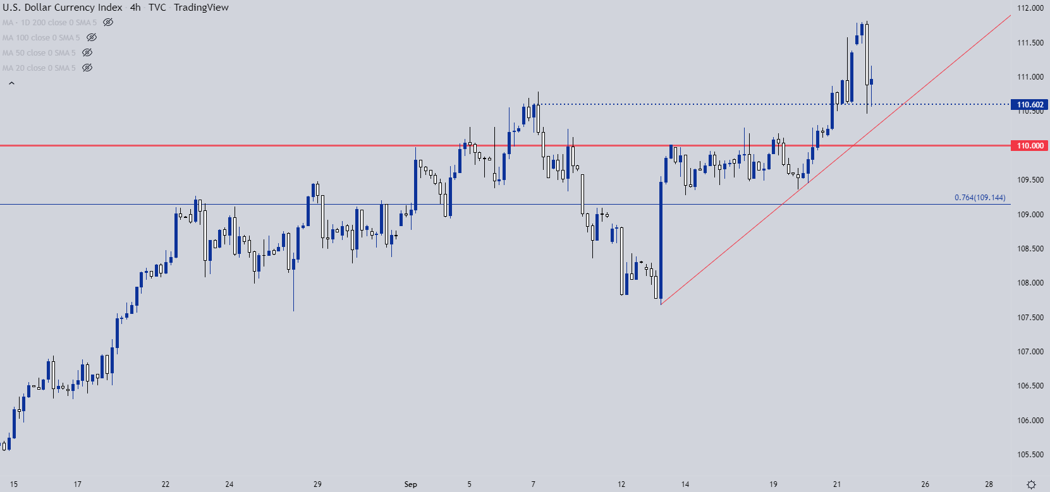Click the TVC source label in title
The image size is (1050, 492).
pos(157,8)
